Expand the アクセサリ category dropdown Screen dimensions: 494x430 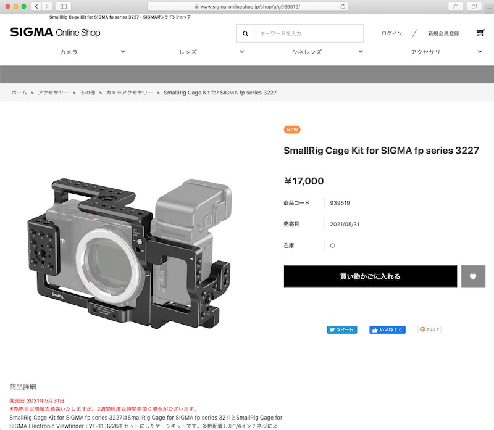tap(479, 52)
